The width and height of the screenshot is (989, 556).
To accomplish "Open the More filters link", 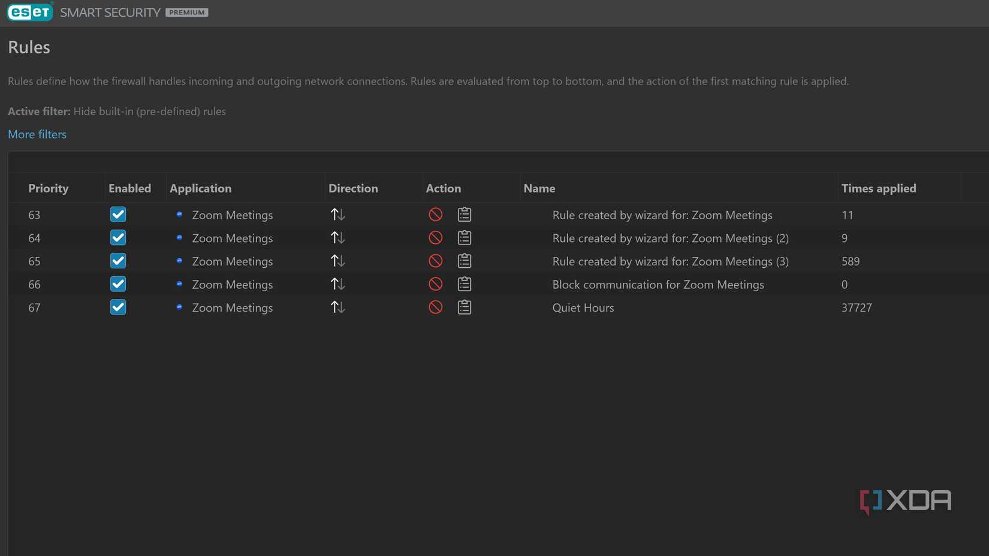I will point(37,134).
